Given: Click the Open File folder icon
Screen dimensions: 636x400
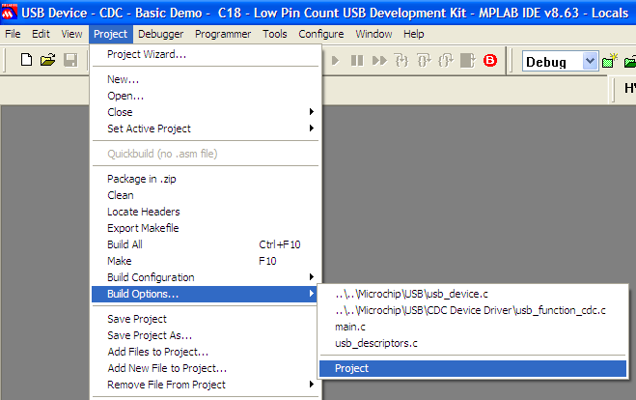Looking at the screenshot, I should [x=48, y=60].
